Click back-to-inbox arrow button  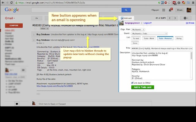coord(37,18)
